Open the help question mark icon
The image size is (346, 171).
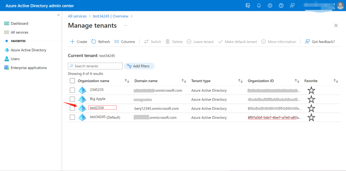(281, 6)
